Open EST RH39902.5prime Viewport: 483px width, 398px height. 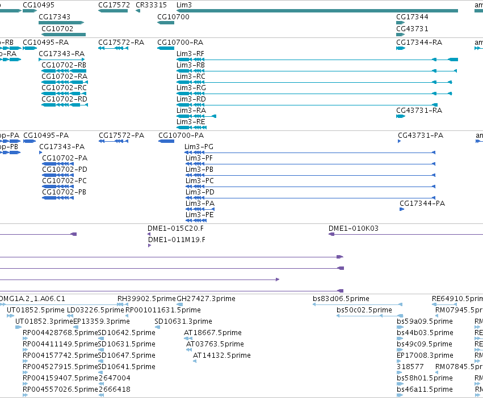(146, 299)
